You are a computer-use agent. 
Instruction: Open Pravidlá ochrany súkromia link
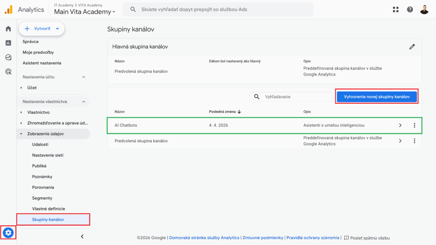(313, 238)
